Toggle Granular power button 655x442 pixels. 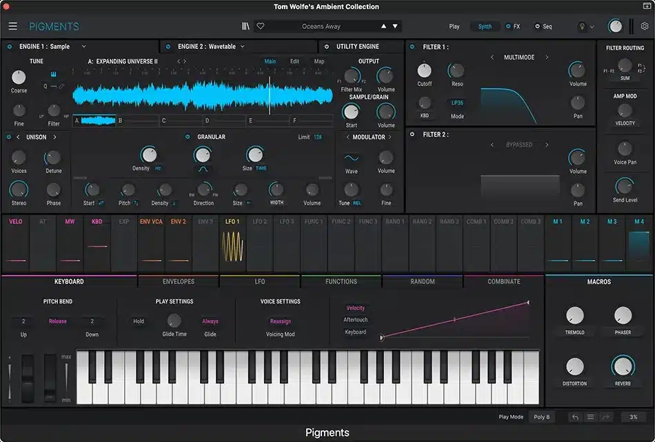188,137
